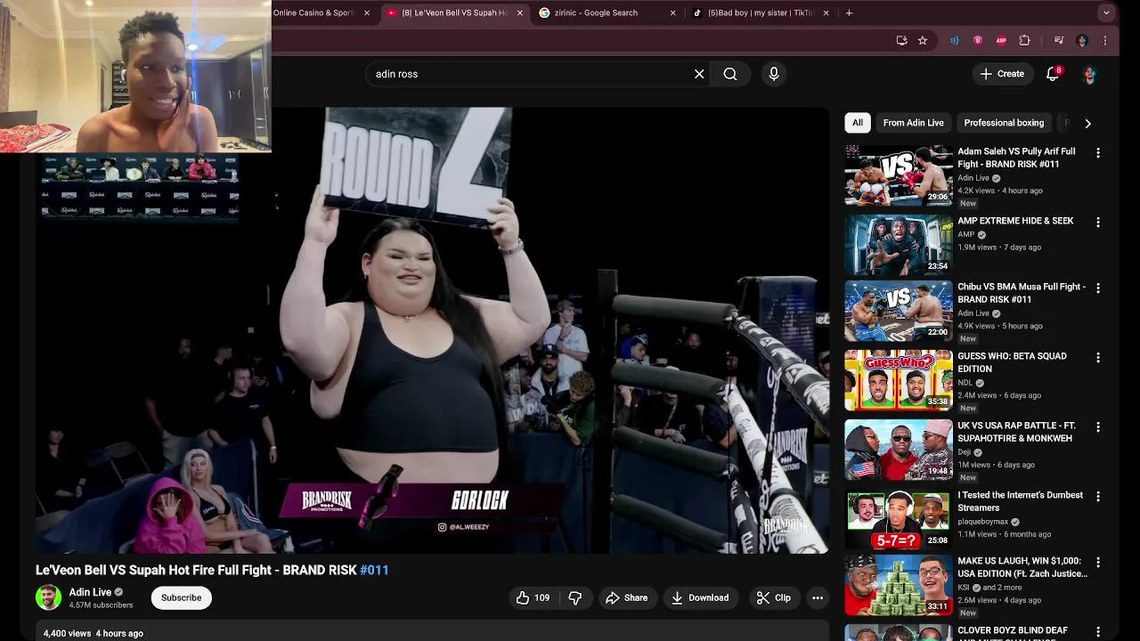Open the Chrome profile avatar

1082,40
